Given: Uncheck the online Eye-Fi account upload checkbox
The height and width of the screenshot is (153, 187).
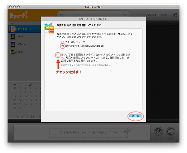Looking at the screenshot, I should click(58, 55).
